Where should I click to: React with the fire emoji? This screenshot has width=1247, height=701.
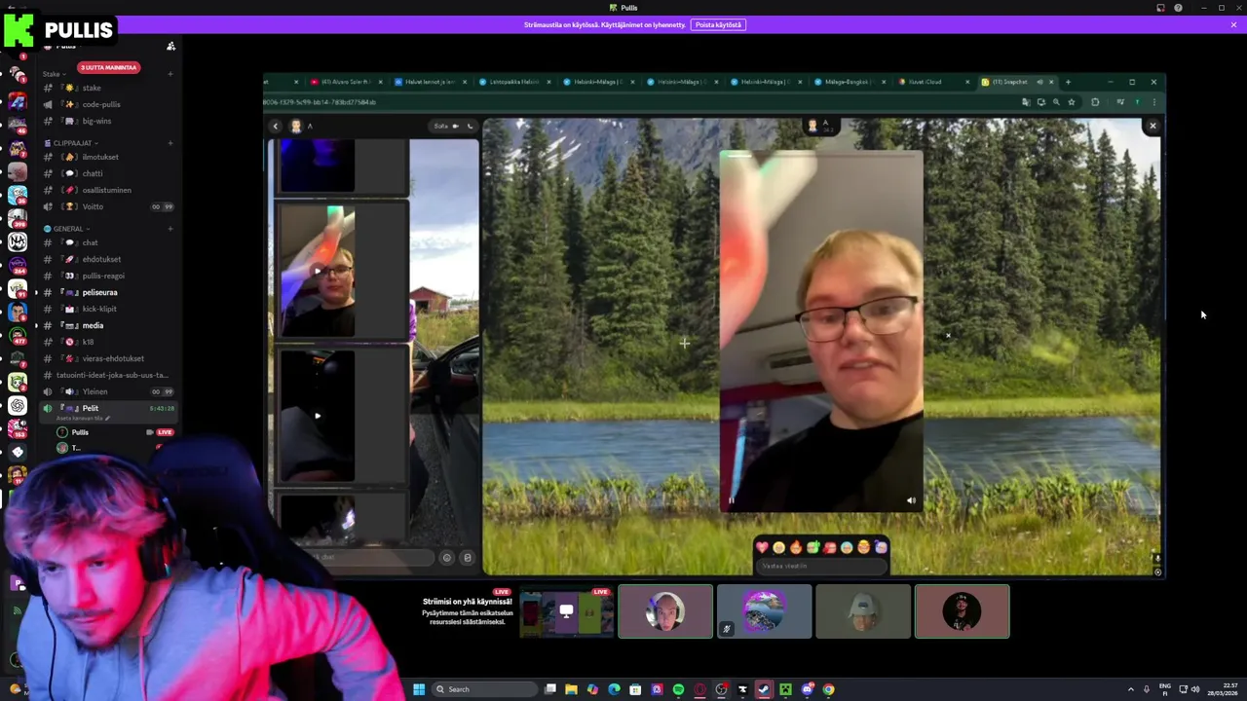[x=796, y=547]
